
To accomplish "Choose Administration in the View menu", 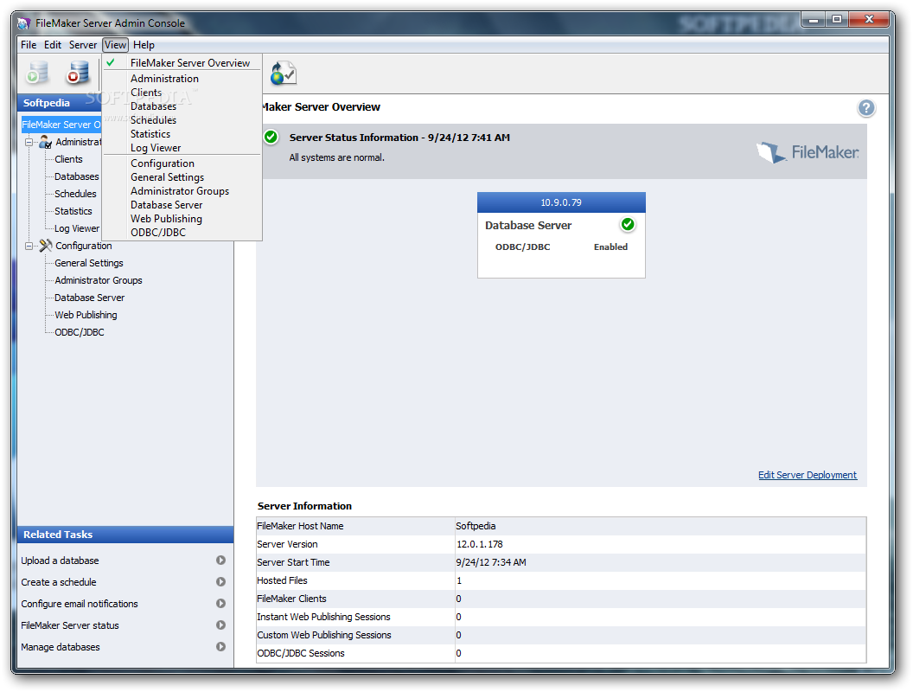I will [182, 79].
